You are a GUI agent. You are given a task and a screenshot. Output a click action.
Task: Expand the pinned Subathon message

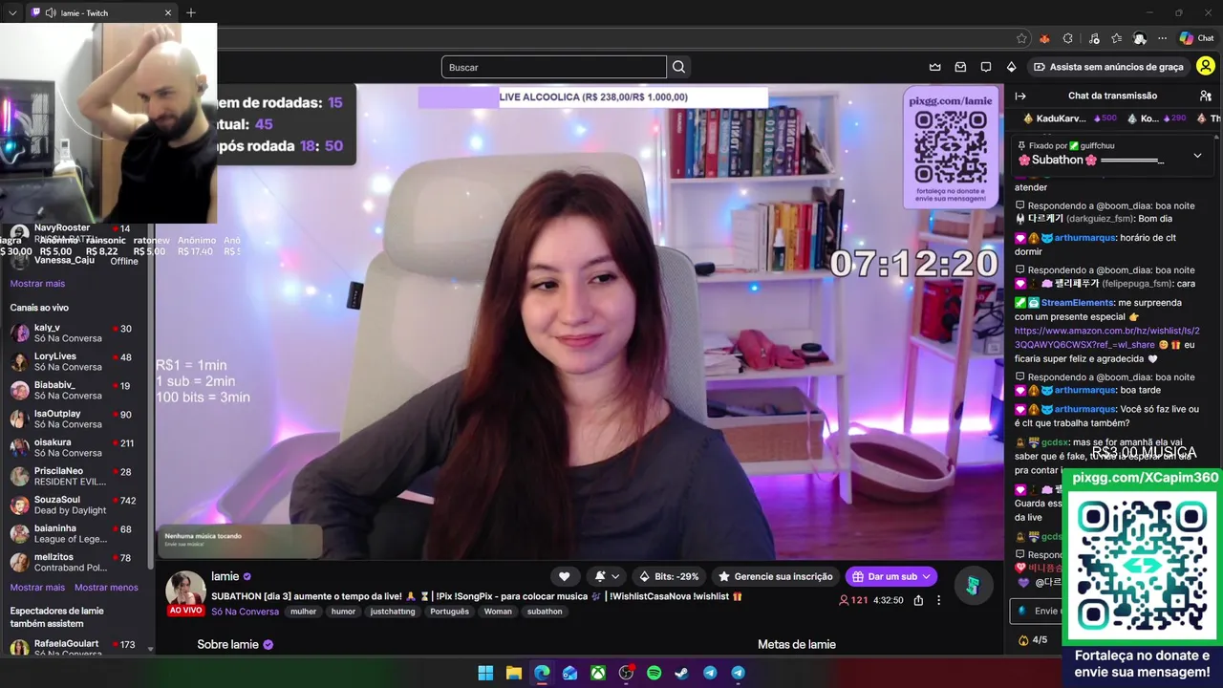pyautogui.click(x=1197, y=155)
